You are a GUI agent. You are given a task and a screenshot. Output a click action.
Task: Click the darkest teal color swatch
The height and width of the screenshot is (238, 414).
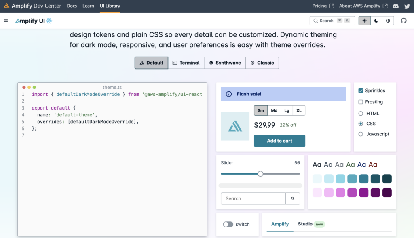tap(387, 179)
